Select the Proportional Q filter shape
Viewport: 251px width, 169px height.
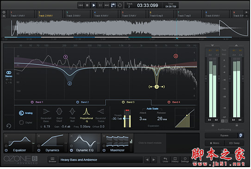86,115
